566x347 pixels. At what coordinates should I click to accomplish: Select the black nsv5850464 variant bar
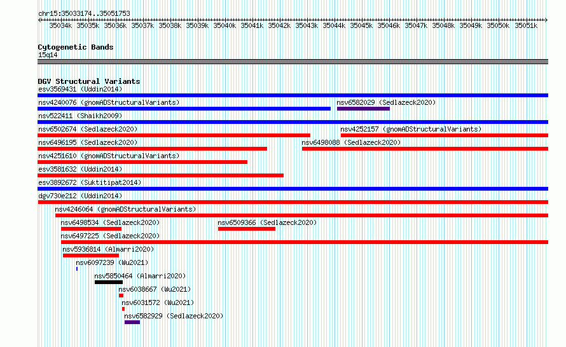[x=109, y=282]
